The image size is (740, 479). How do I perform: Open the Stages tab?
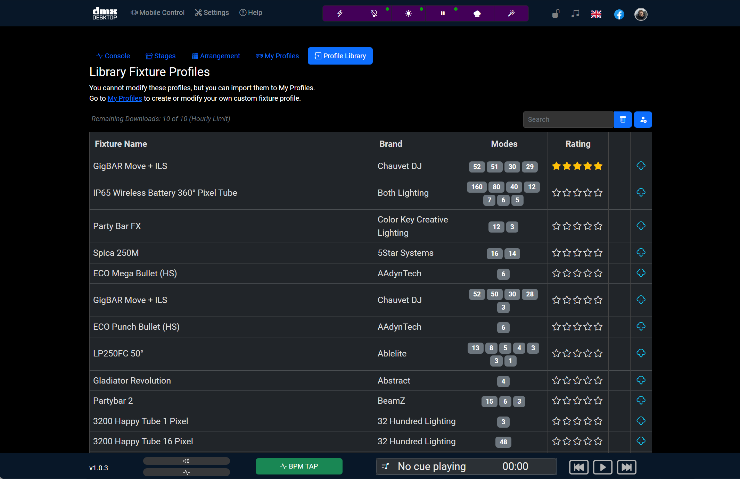[161, 56]
